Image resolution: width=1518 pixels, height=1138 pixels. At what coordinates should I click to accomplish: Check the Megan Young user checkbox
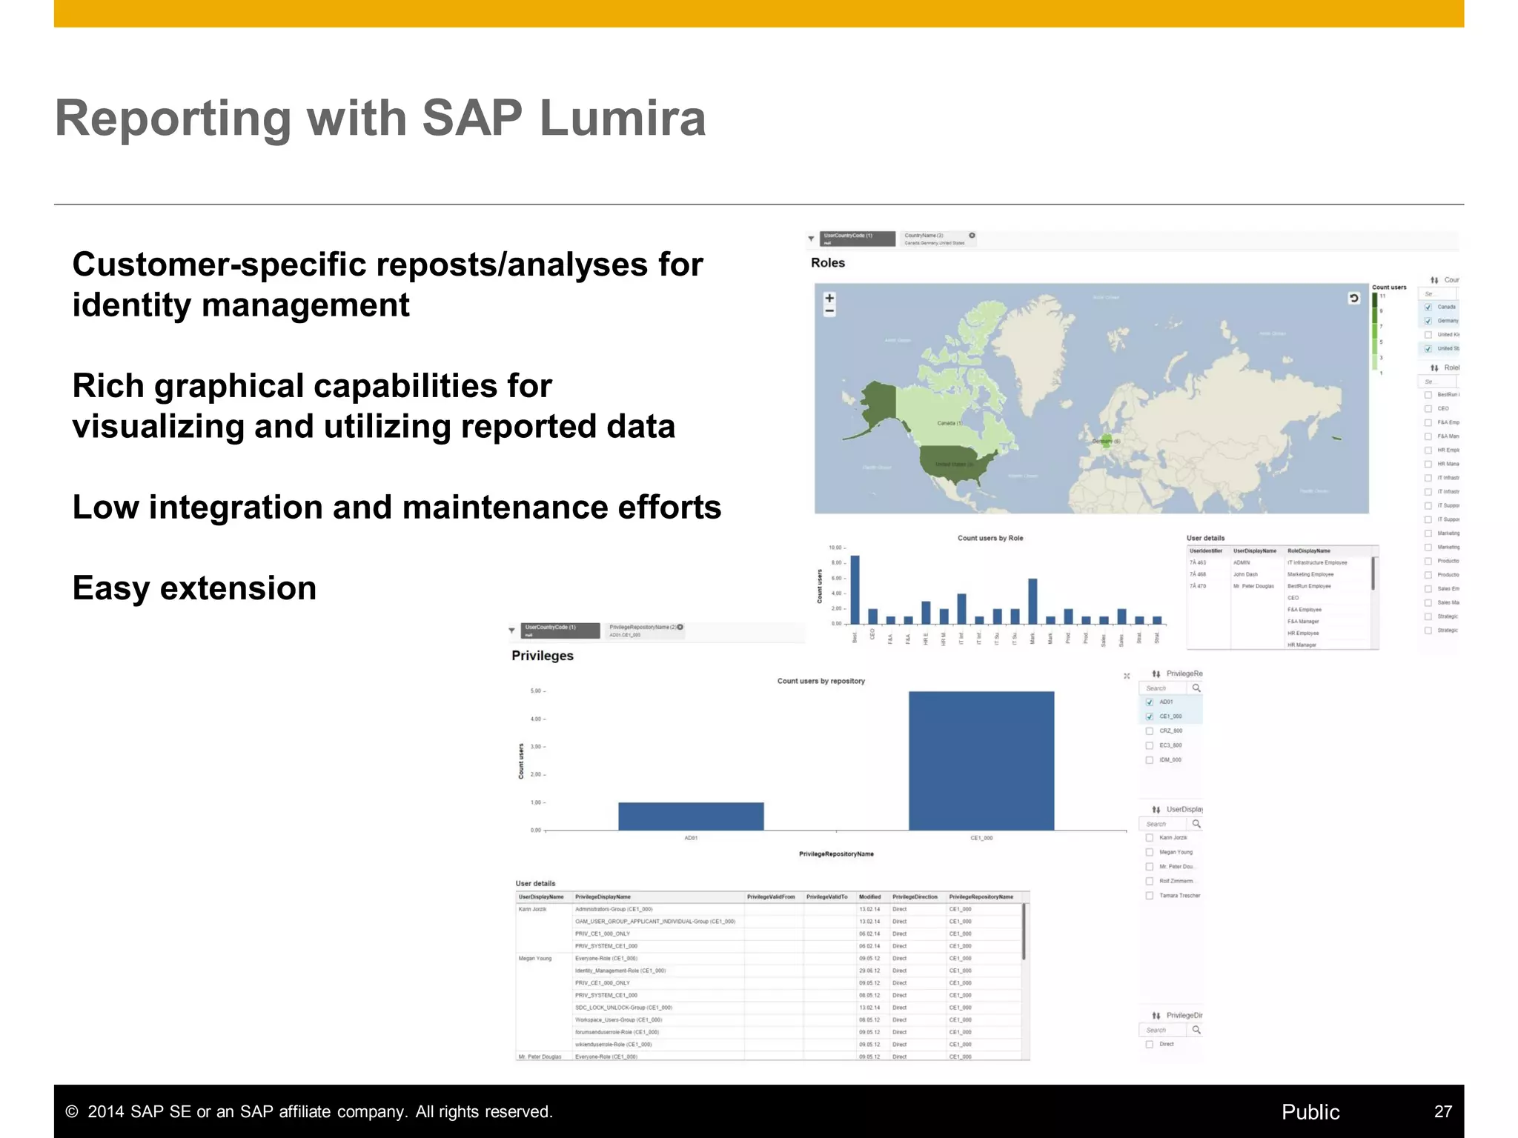pyautogui.click(x=1150, y=852)
